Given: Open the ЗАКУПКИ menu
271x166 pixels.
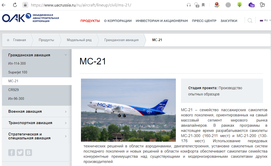Looking at the screenshot, I should (x=229, y=21).
